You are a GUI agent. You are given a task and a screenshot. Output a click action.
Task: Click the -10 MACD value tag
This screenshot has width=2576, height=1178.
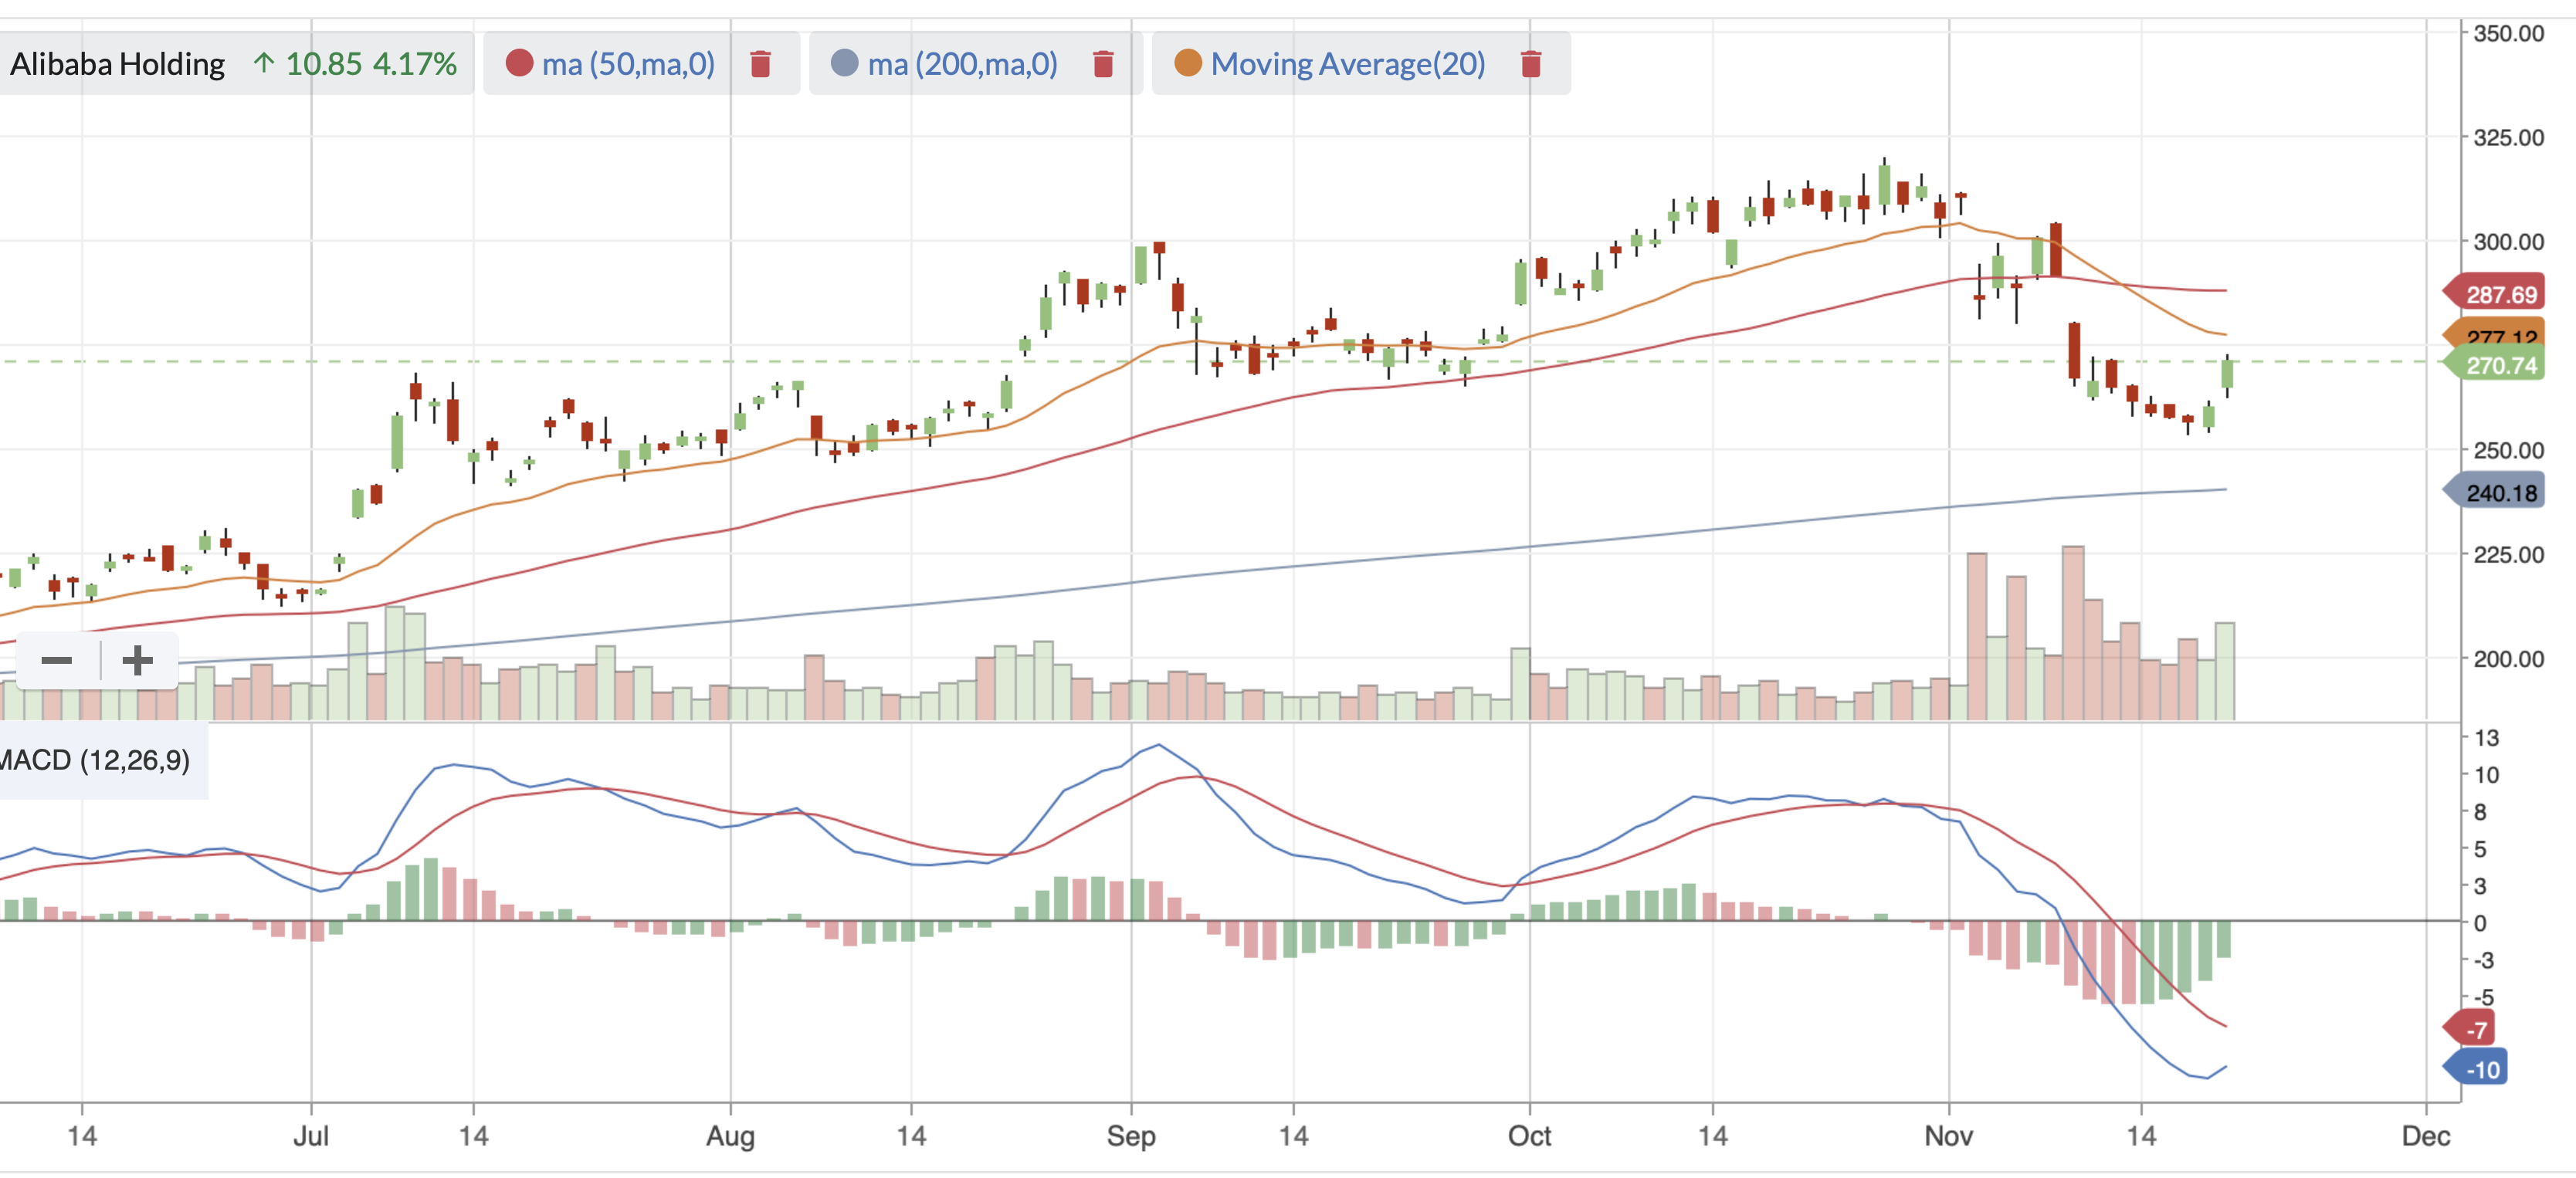click(x=2474, y=1069)
